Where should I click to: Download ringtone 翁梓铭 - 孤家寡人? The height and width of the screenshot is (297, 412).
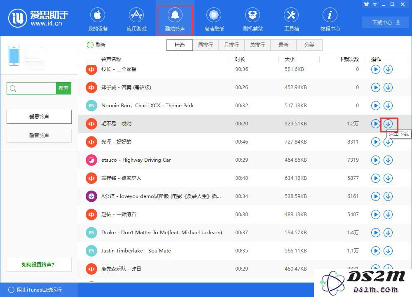point(388,178)
